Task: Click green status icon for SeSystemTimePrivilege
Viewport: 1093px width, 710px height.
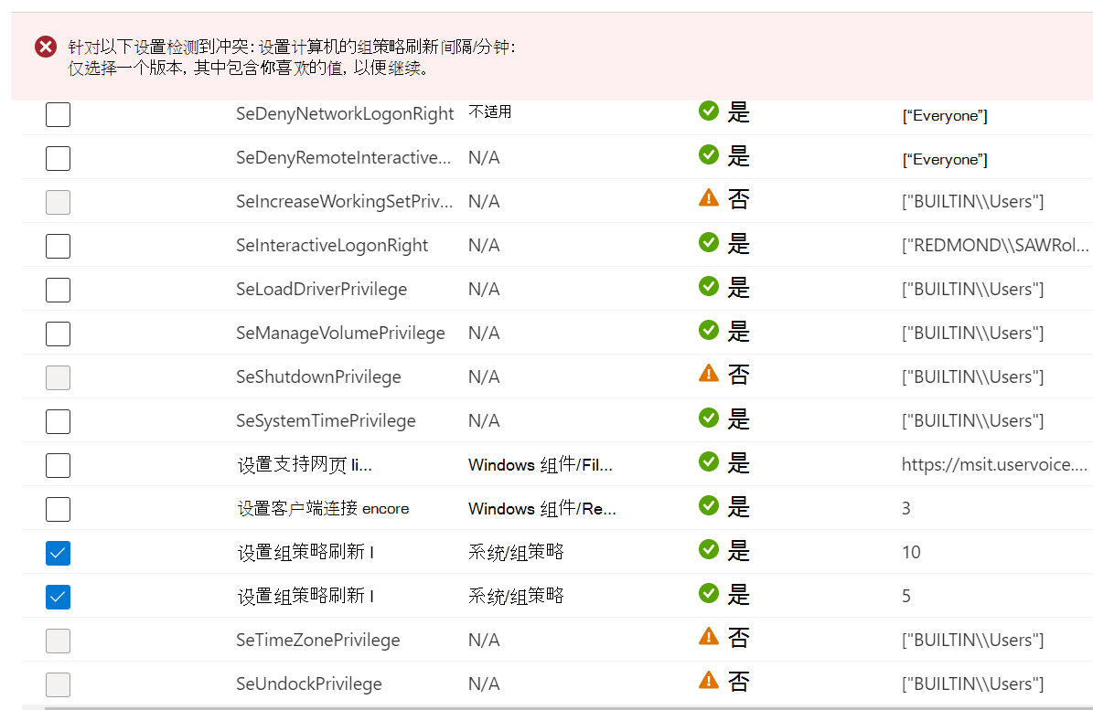Action: pos(708,419)
